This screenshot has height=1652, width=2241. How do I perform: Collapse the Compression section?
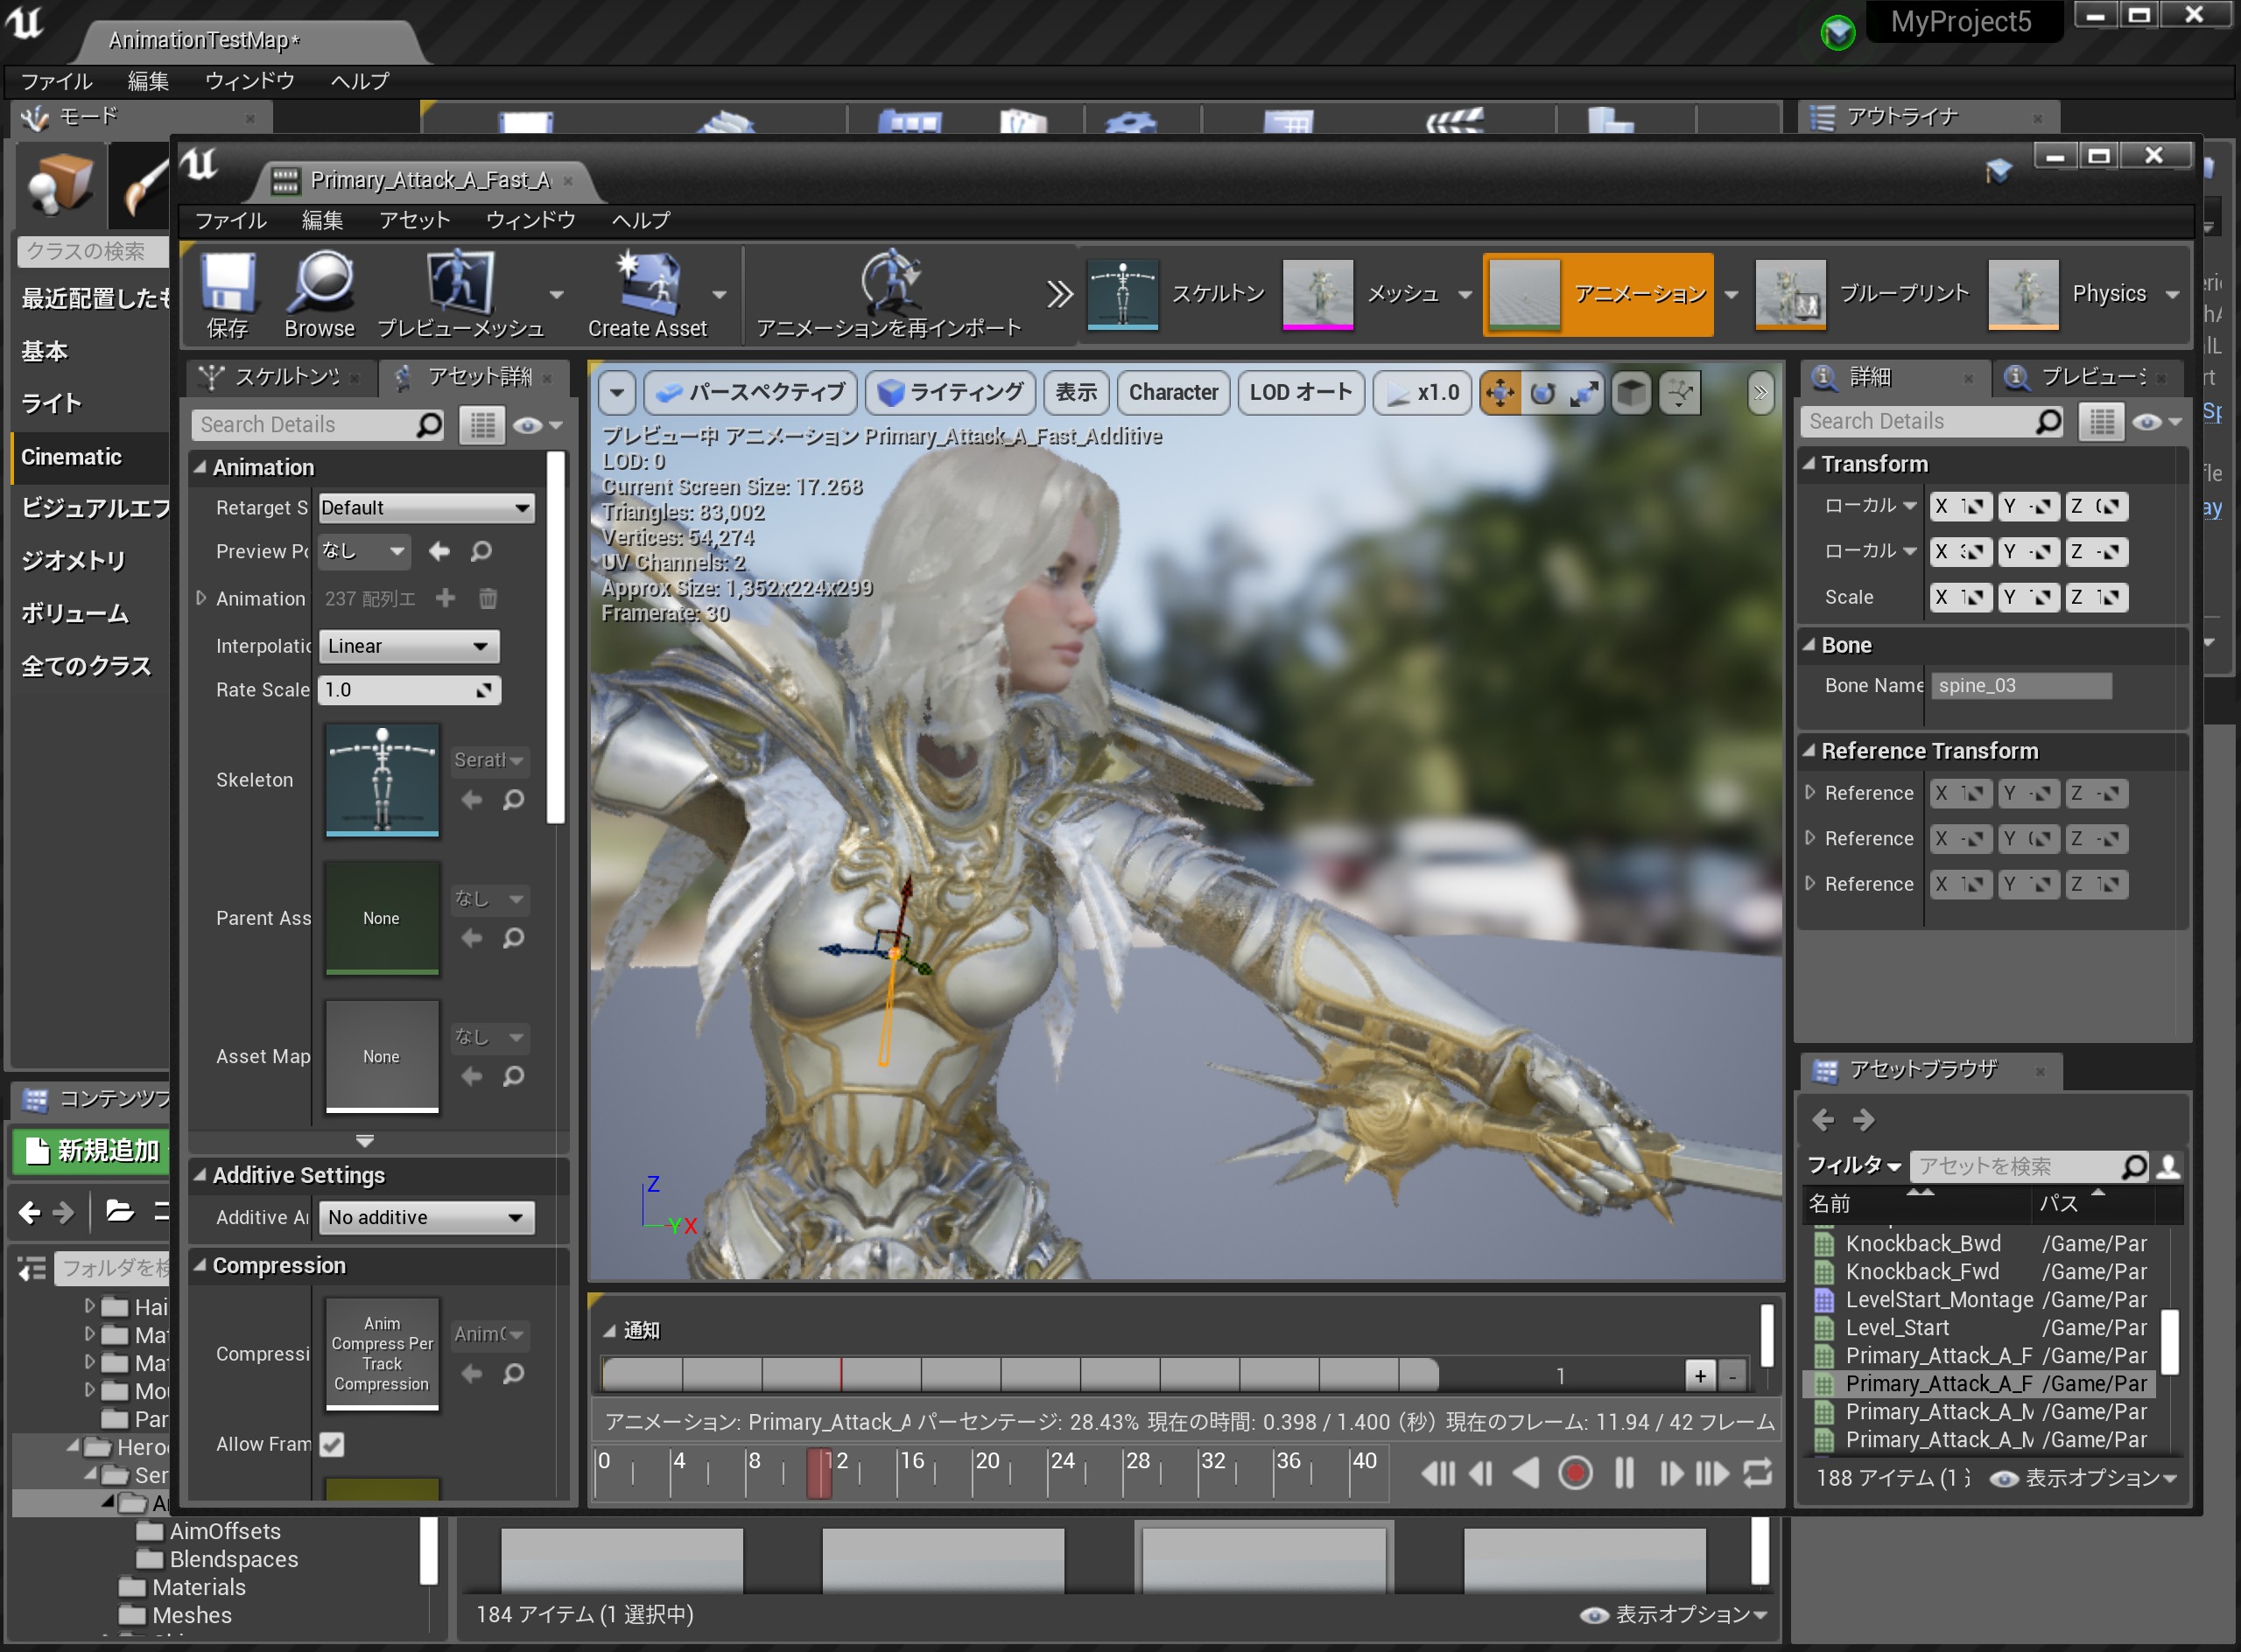[200, 1265]
